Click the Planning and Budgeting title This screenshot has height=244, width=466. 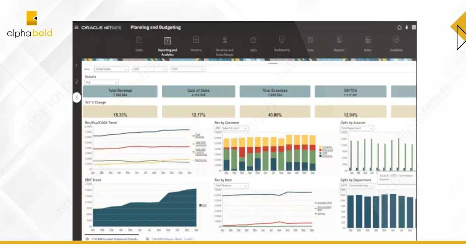point(155,28)
